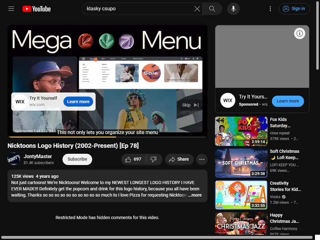Click wix.com text in video overlay

click(37, 104)
